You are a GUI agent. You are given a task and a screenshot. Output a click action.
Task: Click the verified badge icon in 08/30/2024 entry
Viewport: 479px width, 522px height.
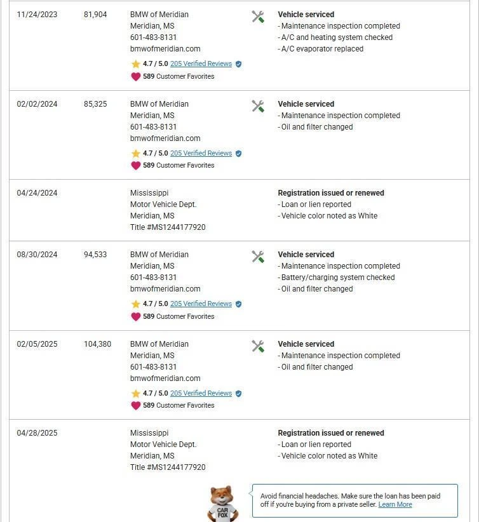[x=238, y=304]
